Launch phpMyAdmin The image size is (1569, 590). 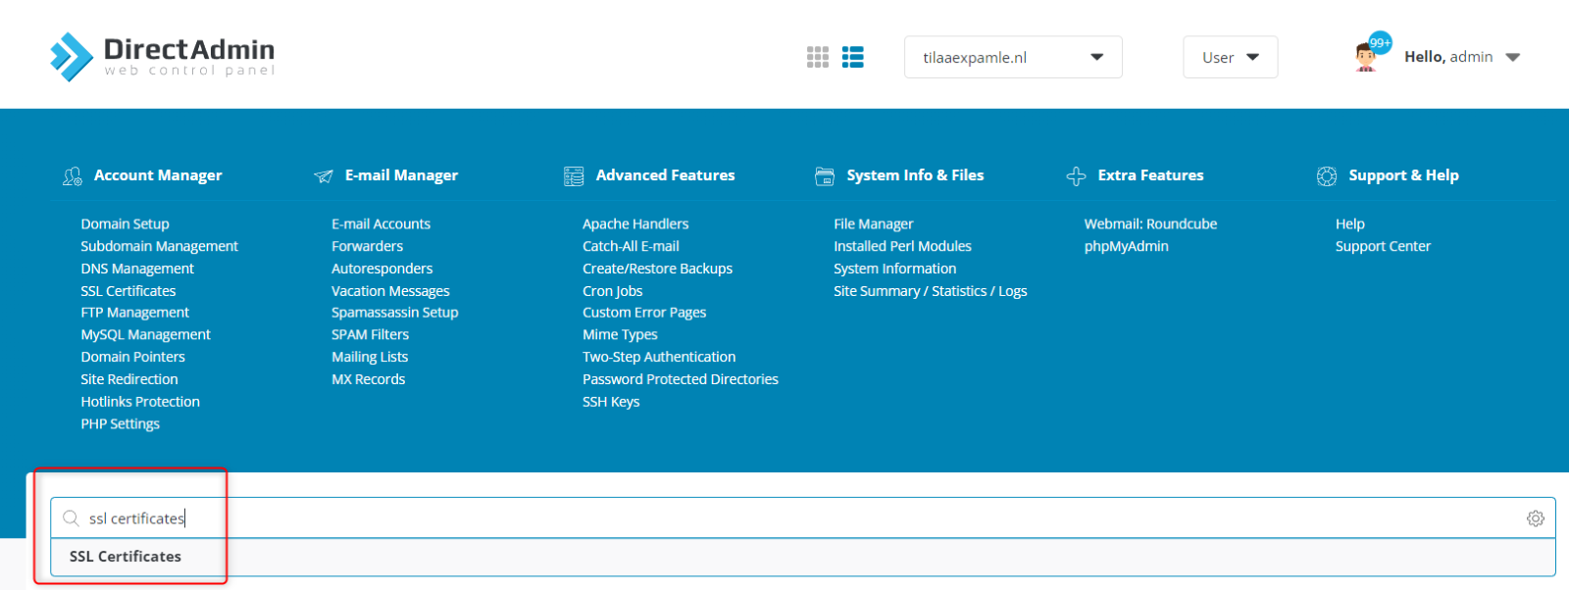[1126, 247]
